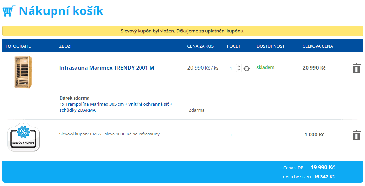
Task: Open the infrasauna product photo
Action: [23, 72]
